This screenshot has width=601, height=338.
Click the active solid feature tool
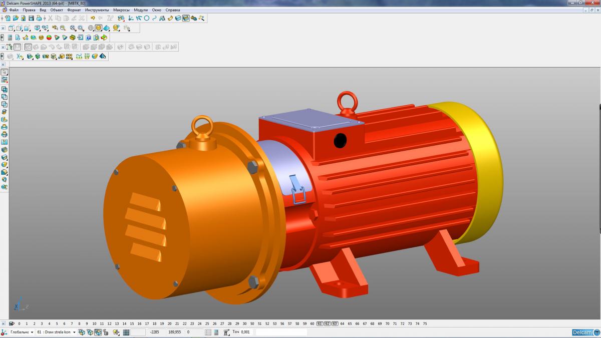(186, 18)
